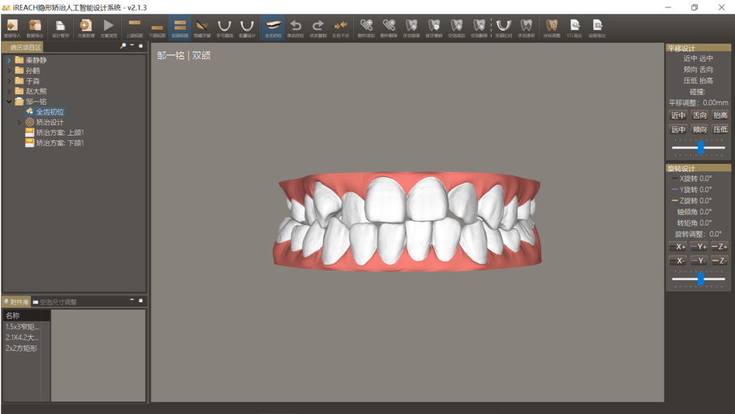Image resolution: width=735 pixels, height=414 pixels.
Task: Click the 单步回位 undo arrow icon
Action: point(296,28)
